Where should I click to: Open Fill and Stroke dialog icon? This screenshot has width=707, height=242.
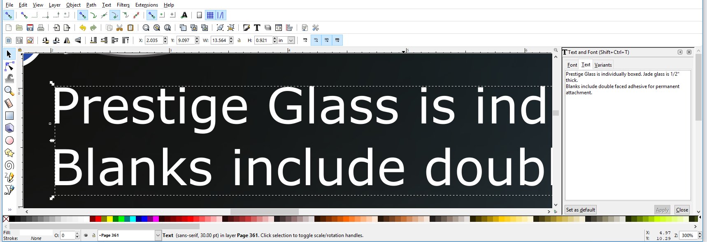click(x=246, y=28)
